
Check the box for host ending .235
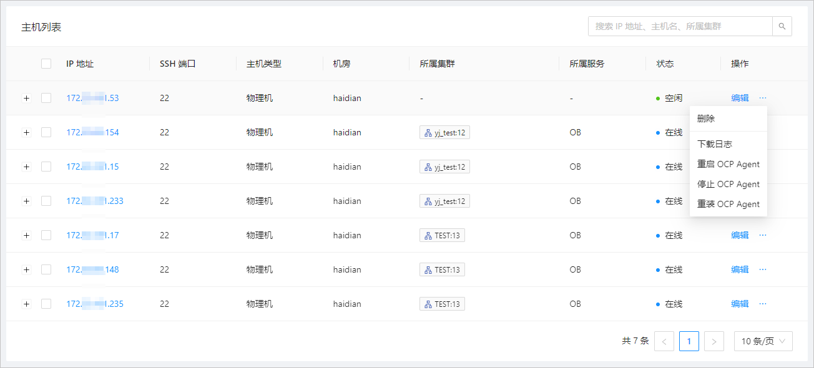pos(46,304)
